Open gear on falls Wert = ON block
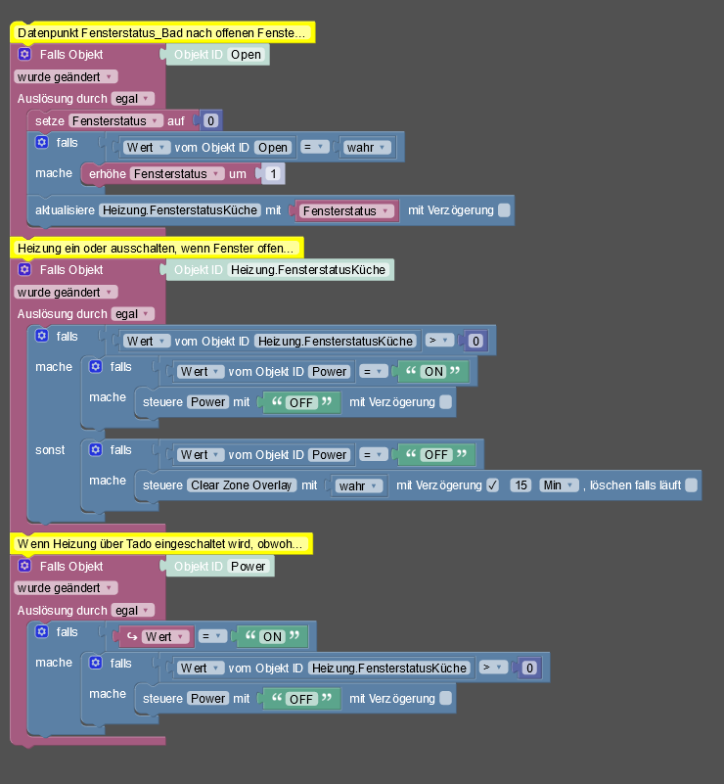This screenshot has width=724, height=784. pos(42,631)
